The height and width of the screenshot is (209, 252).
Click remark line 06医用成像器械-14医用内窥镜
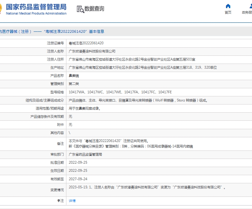(131, 146)
